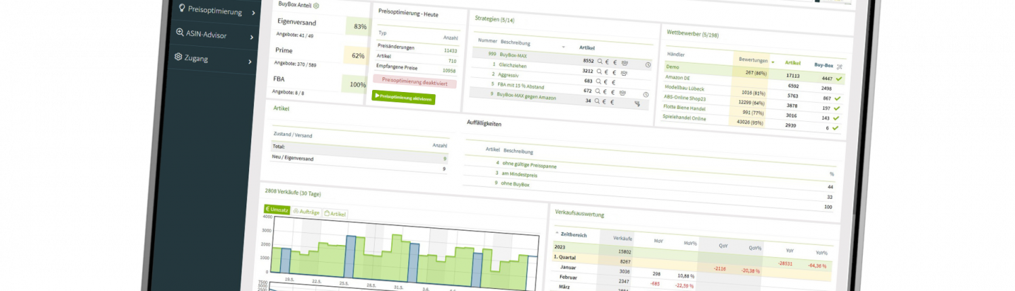This screenshot has height=291, width=1015.
Task: Click Preisänderungen count 11433
Action: (450, 51)
